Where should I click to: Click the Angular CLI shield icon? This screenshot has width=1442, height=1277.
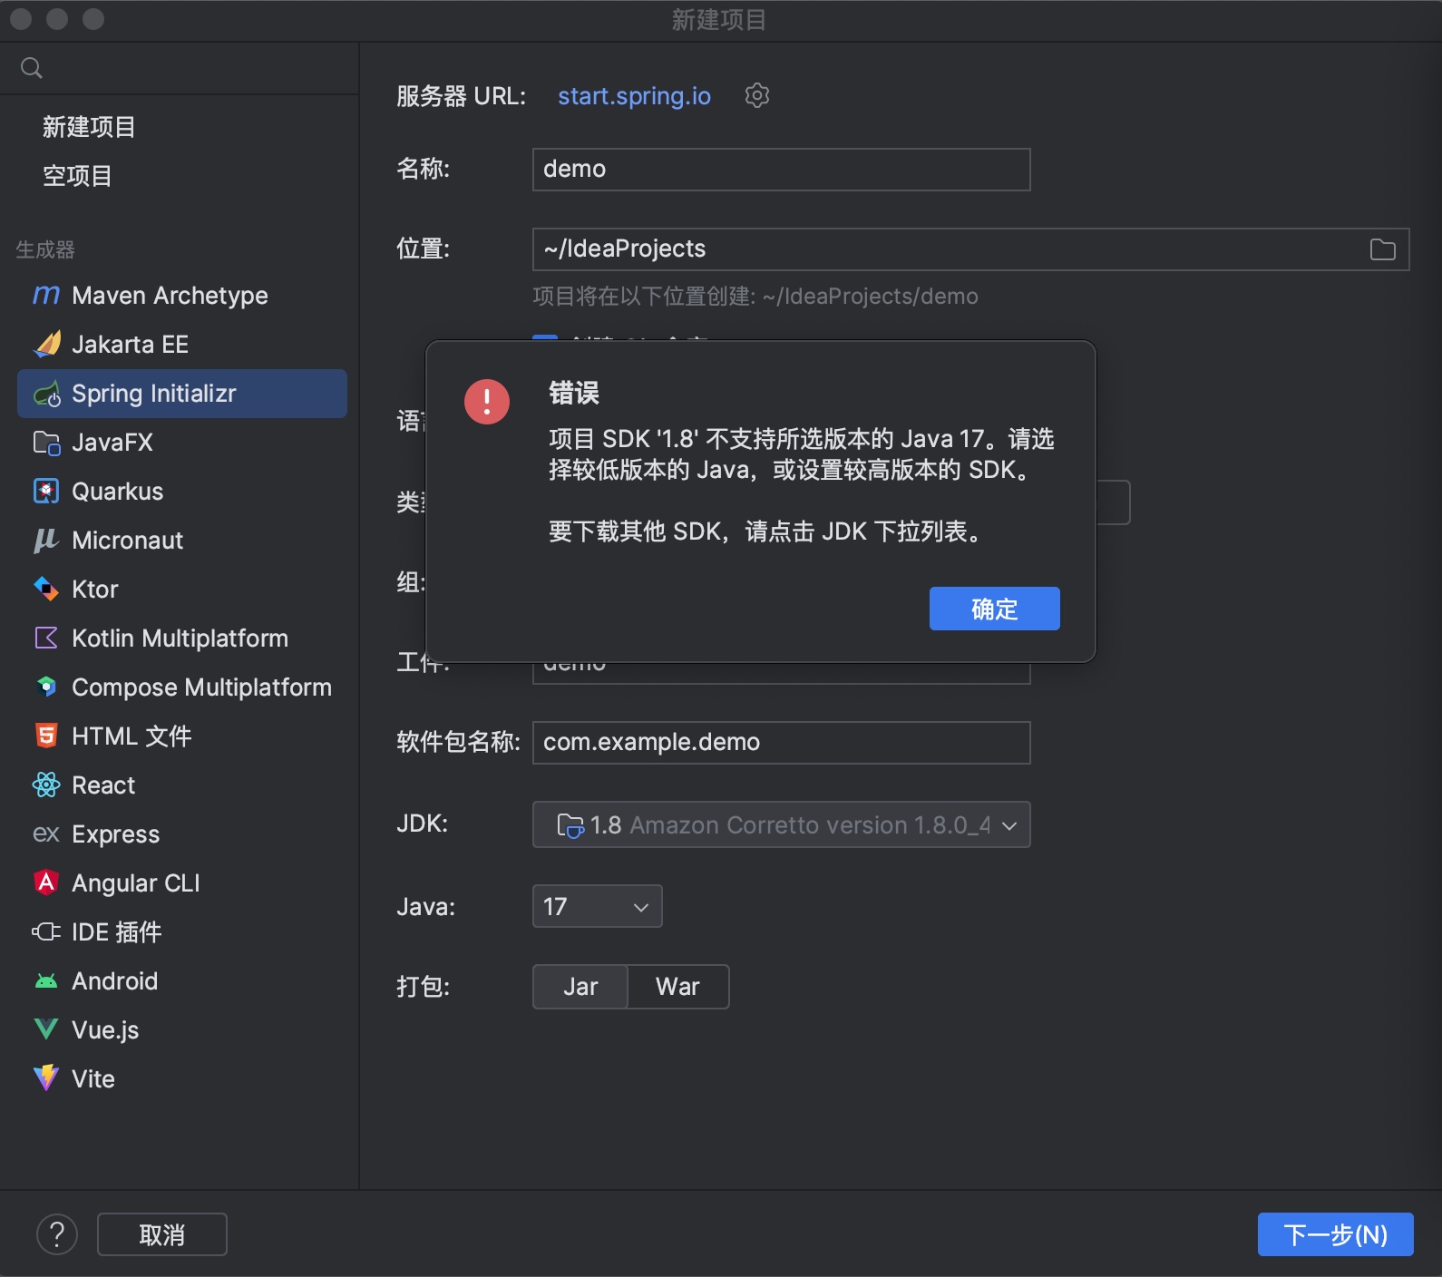(46, 883)
